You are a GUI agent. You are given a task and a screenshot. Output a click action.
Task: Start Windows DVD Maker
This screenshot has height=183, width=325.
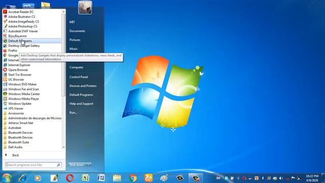pos(32,84)
